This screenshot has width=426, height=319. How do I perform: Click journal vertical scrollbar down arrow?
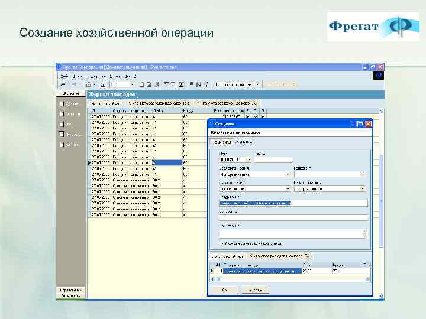tap(381, 296)
